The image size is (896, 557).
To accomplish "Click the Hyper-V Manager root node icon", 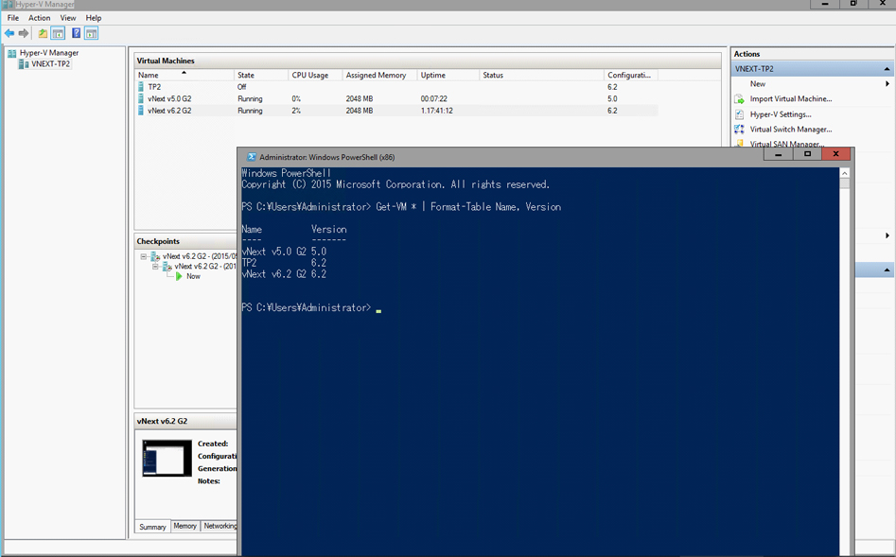I will 11,53.
